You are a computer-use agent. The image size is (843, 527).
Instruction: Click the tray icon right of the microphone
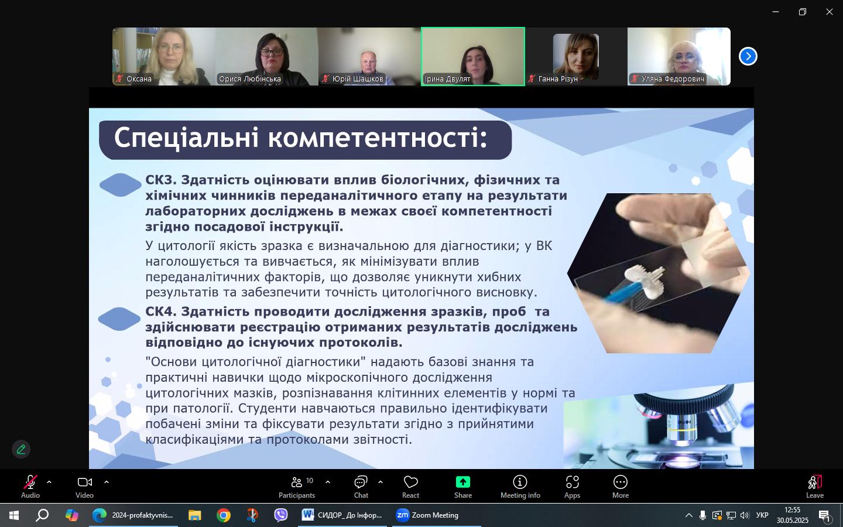pos(717,515)
